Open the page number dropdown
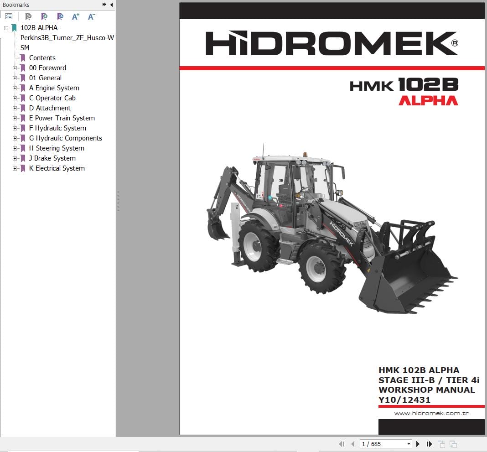 point(408,443)
